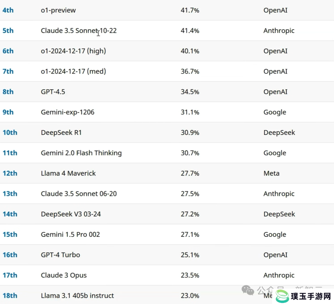Click DeepSeek R1 model name
This screenshot has width=334, height=304.
(61, 133)
